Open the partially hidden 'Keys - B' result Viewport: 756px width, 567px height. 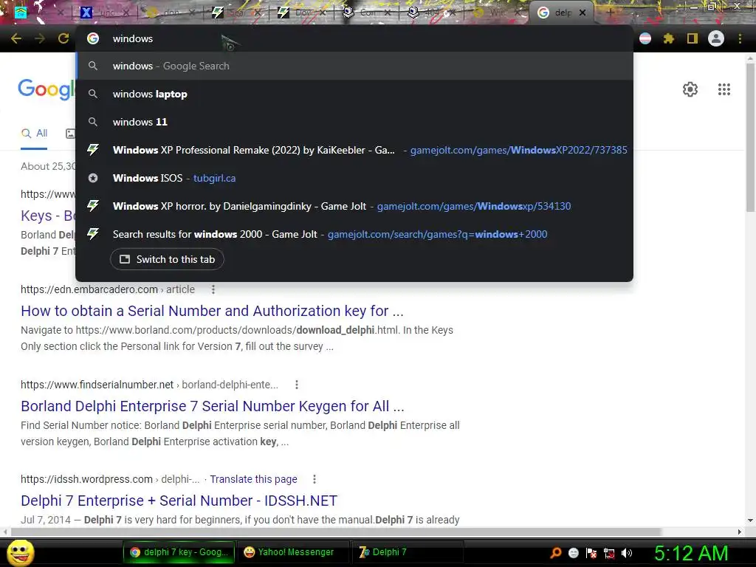(x=48, y=216)
